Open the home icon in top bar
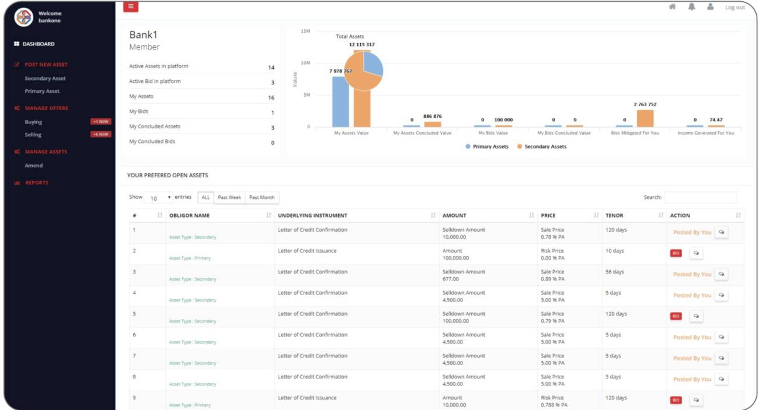 pos(673,7)
